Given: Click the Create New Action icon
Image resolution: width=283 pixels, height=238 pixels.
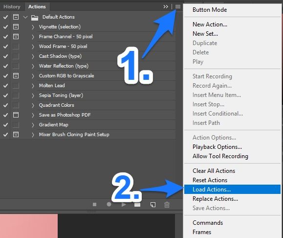Looking at the screenshot, I should (x=153, y=205).
